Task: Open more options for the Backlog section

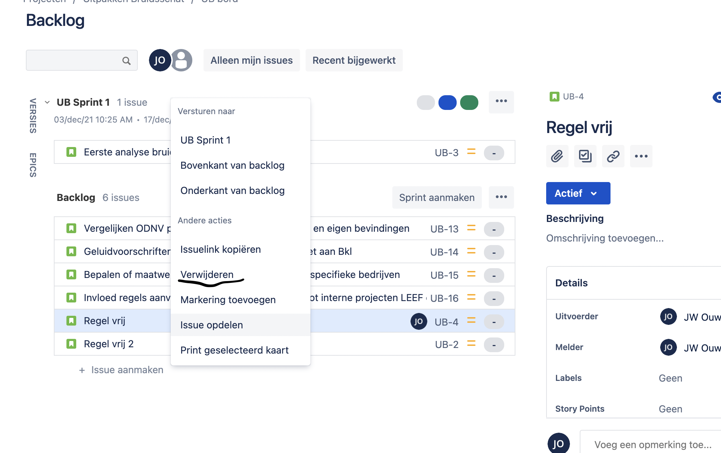Action: point(501,197)
